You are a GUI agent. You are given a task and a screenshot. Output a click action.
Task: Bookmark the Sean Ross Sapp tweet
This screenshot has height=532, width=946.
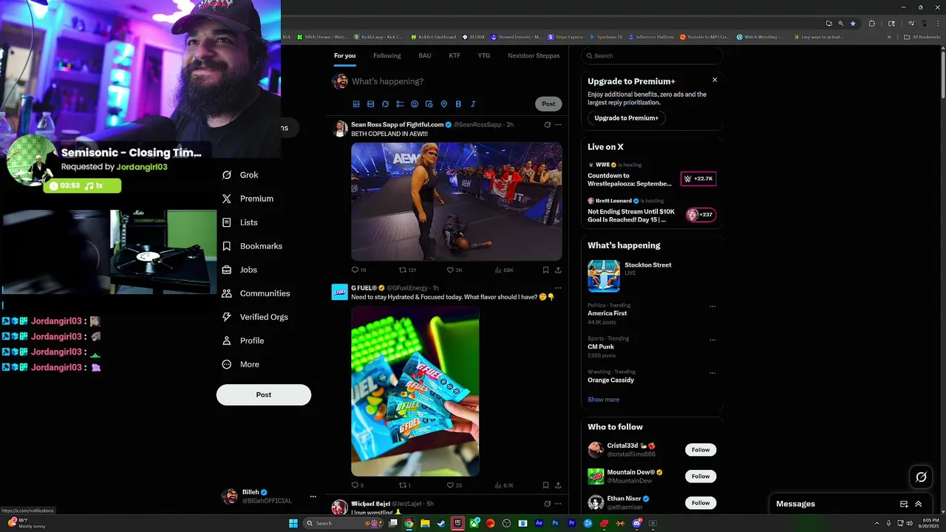pyautogui.click(x=545, y=270)
